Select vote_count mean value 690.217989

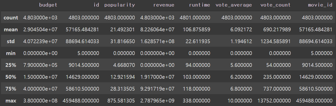pyautogui.click(x=277, y=30)
